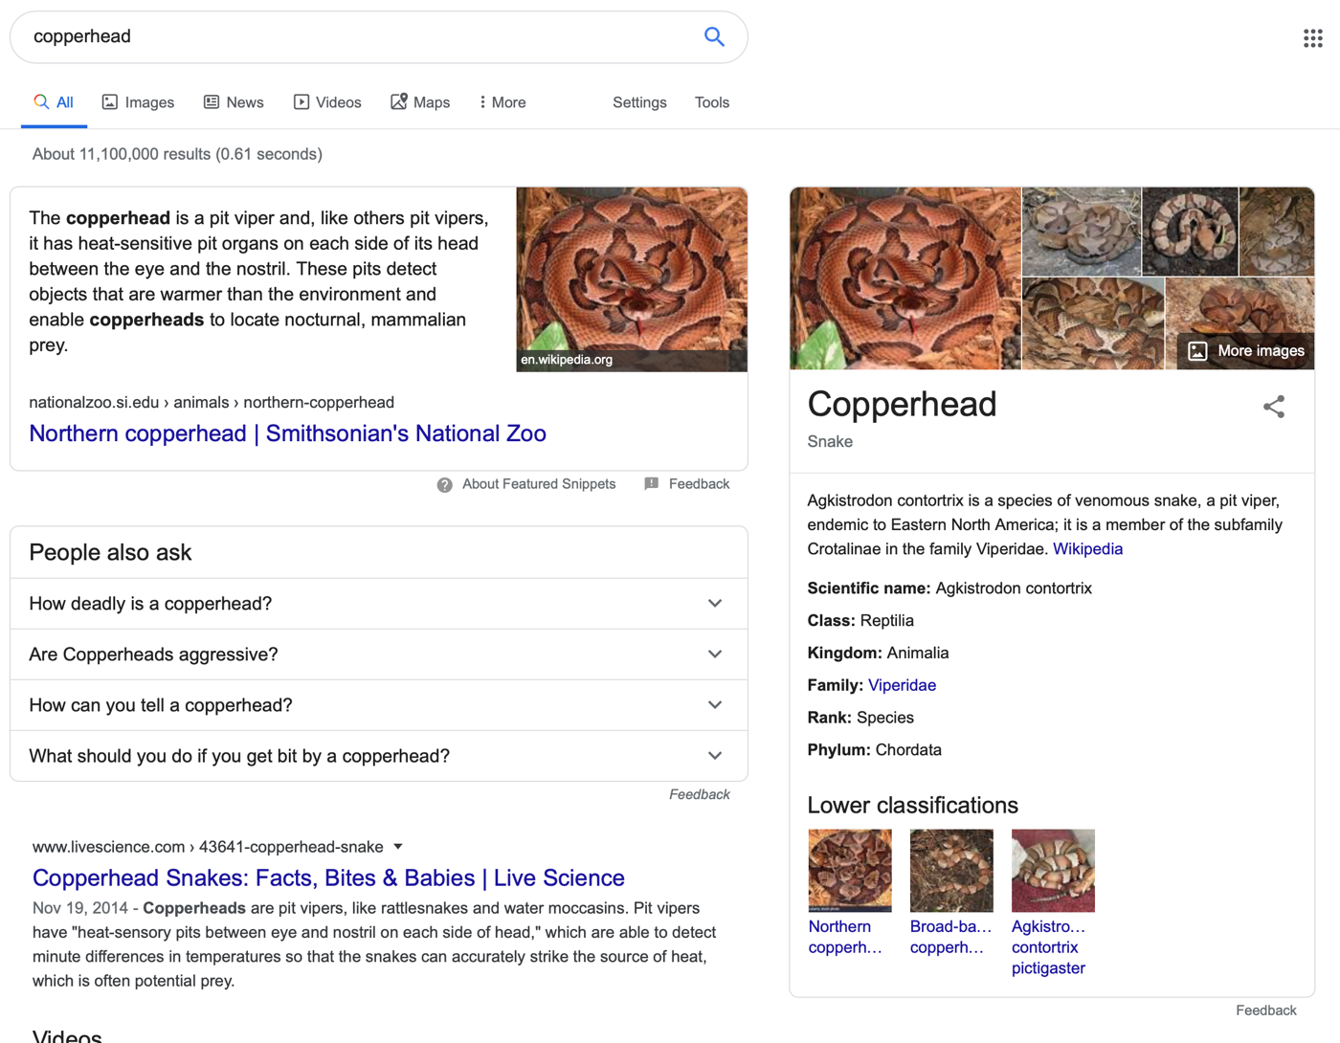This screenshot has width=1340, height=1043.
Task: Click Feedback under People also ask
Action: pyautogui.click(x=699, y=794)
